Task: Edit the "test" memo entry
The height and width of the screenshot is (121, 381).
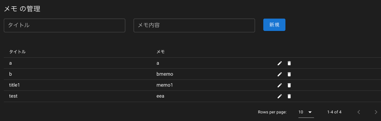Action: click(x=280, y=96)
